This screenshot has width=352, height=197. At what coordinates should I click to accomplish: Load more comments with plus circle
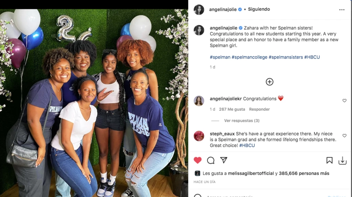pos(269,82)
